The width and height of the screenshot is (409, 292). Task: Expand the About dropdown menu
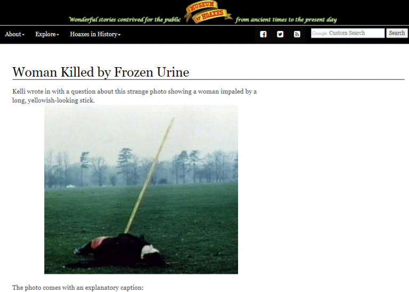tap(14, 34)
